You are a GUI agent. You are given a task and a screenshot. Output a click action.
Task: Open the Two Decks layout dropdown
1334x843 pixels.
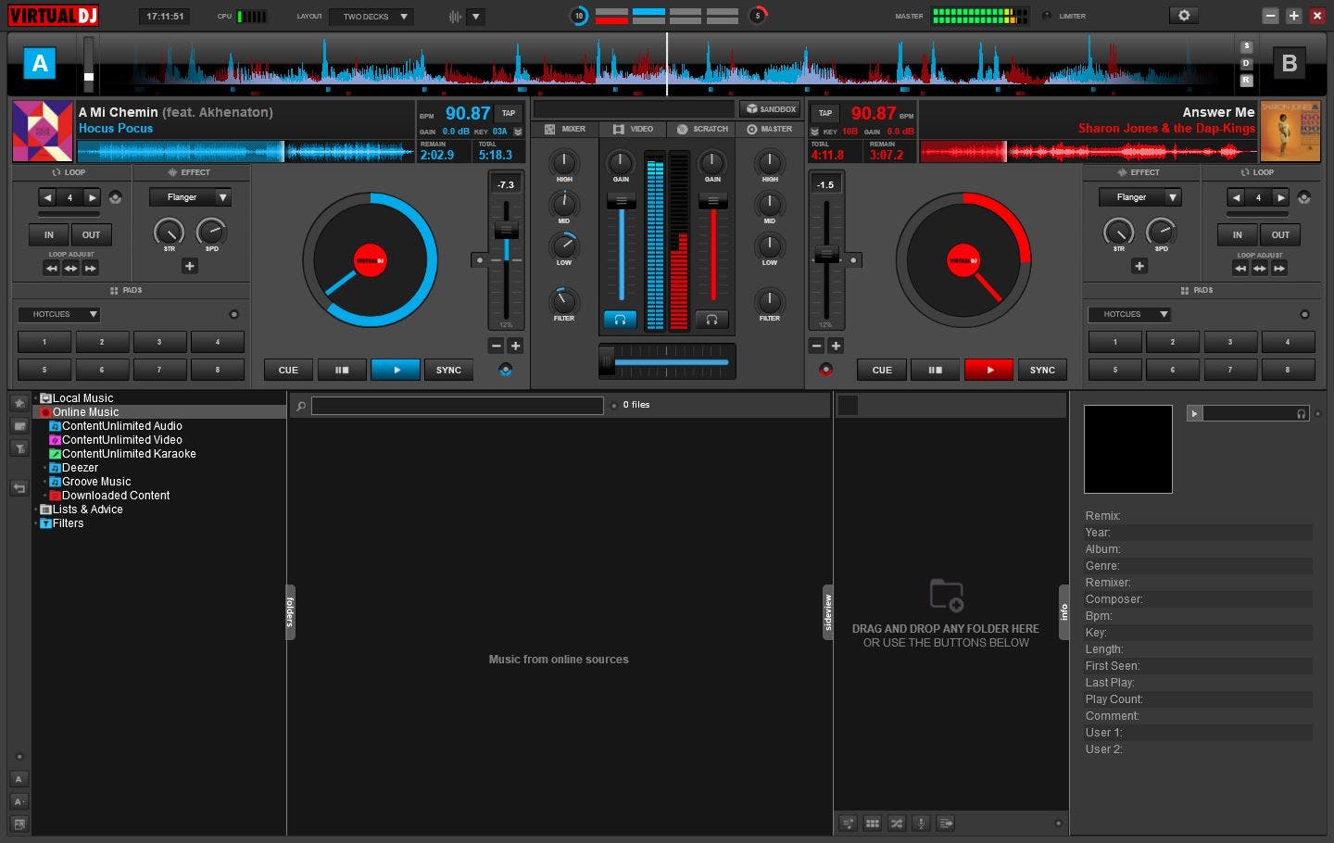[x=371, y=17]
